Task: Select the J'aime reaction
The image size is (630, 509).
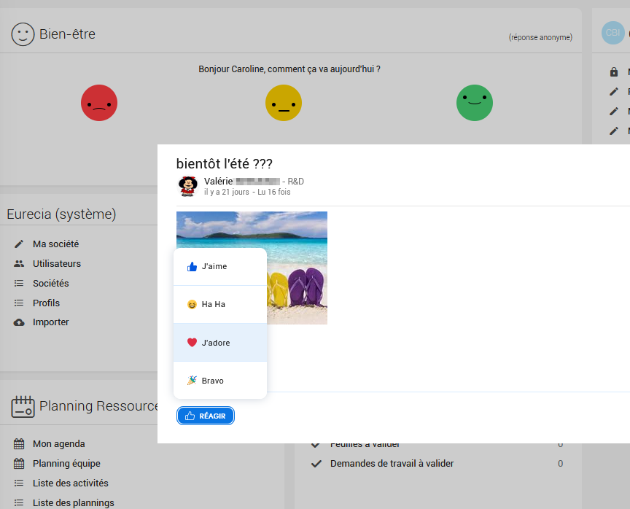Action: [220, 267]
